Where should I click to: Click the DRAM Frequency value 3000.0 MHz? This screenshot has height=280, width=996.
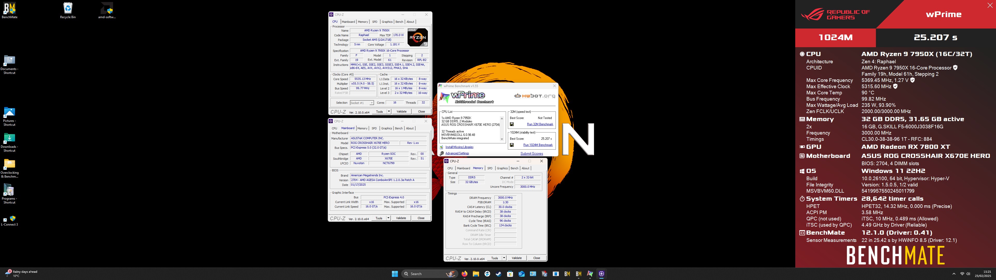505,198
